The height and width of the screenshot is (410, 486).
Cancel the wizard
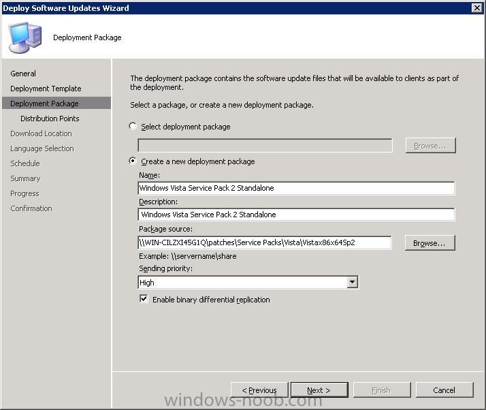point(444,390)
